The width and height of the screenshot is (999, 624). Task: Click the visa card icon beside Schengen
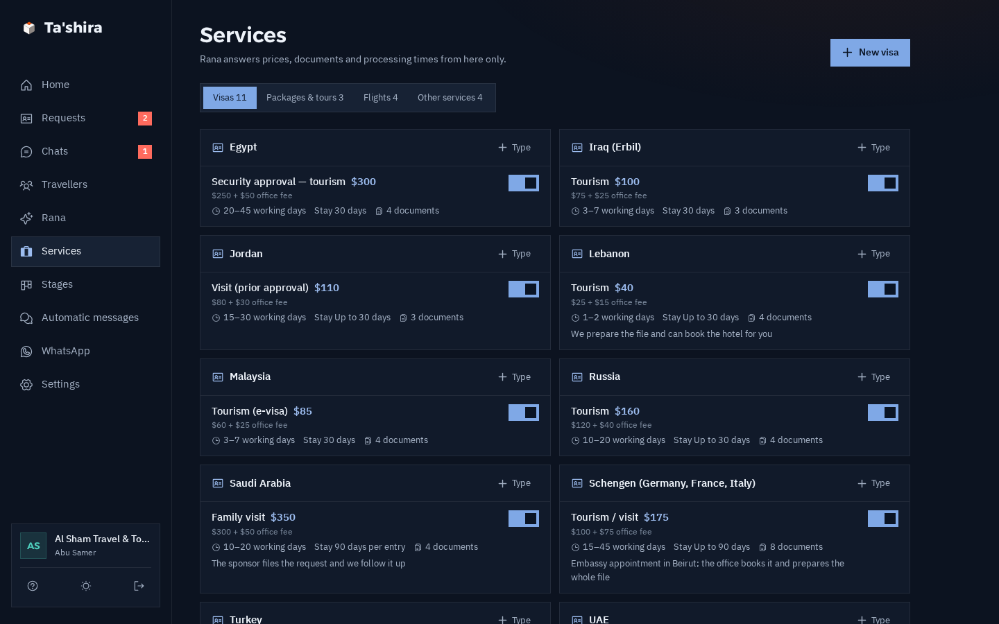577,483
